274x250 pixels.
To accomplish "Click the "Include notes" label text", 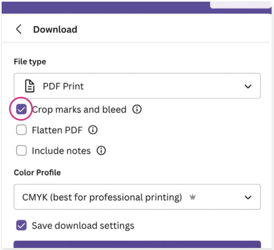I will pyautogui.click(x=61, y=151).
